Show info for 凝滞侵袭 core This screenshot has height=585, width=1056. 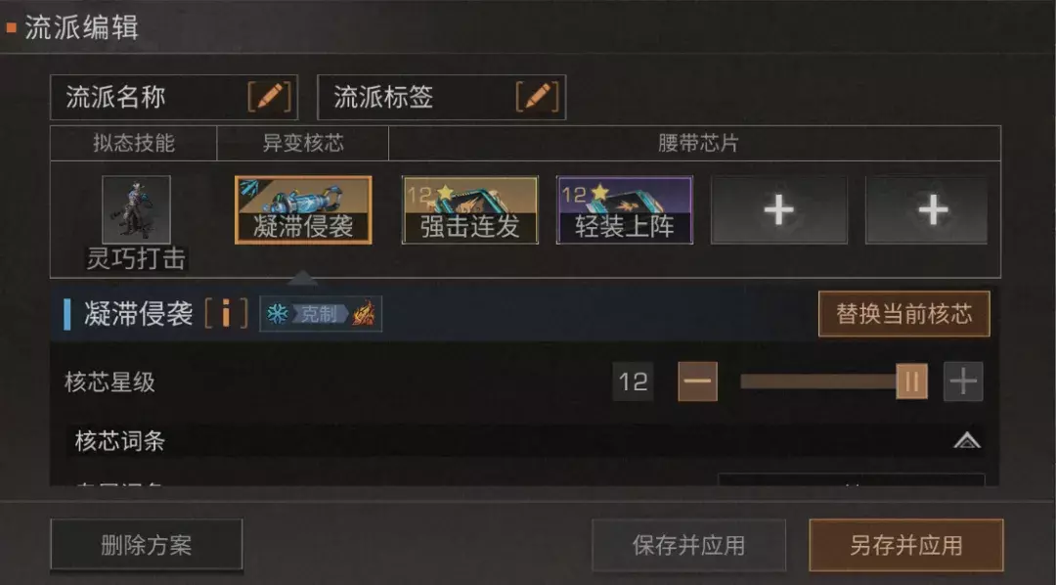tap(226, 313)
